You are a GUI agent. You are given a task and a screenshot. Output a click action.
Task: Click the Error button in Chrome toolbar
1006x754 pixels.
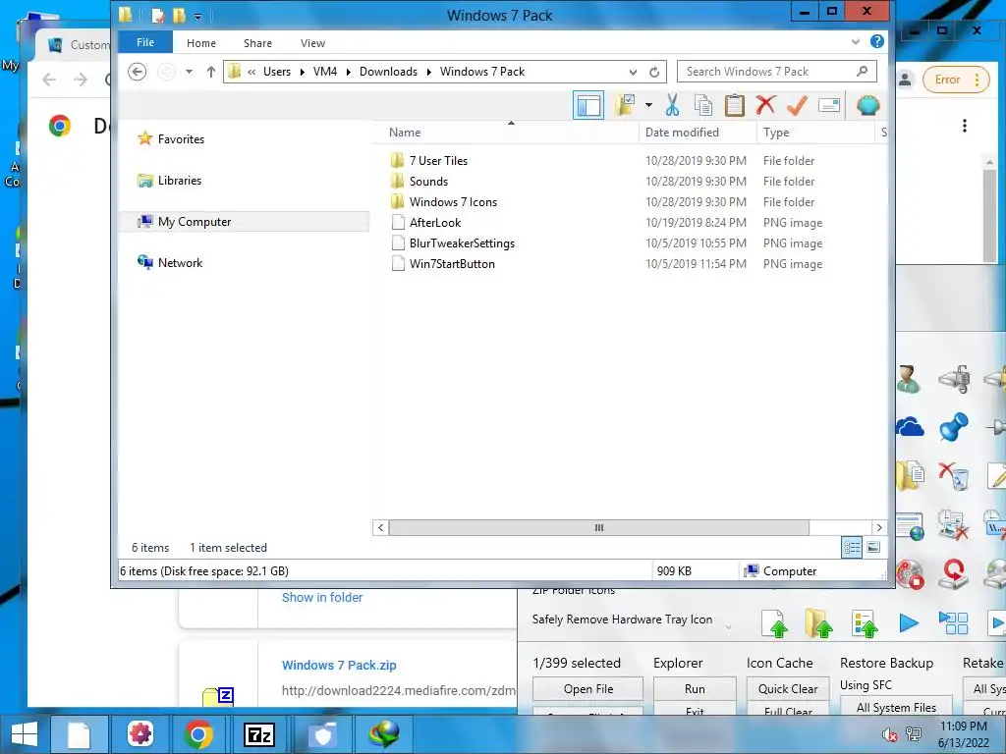click(956, 80)
